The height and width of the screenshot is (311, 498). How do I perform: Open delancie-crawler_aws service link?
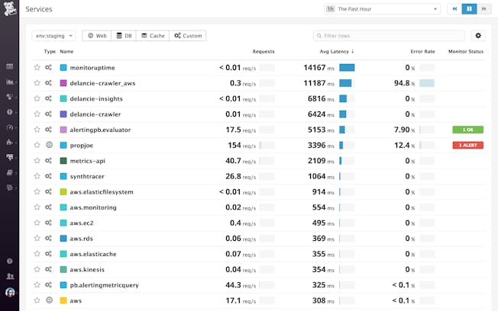tap(102, 83)
